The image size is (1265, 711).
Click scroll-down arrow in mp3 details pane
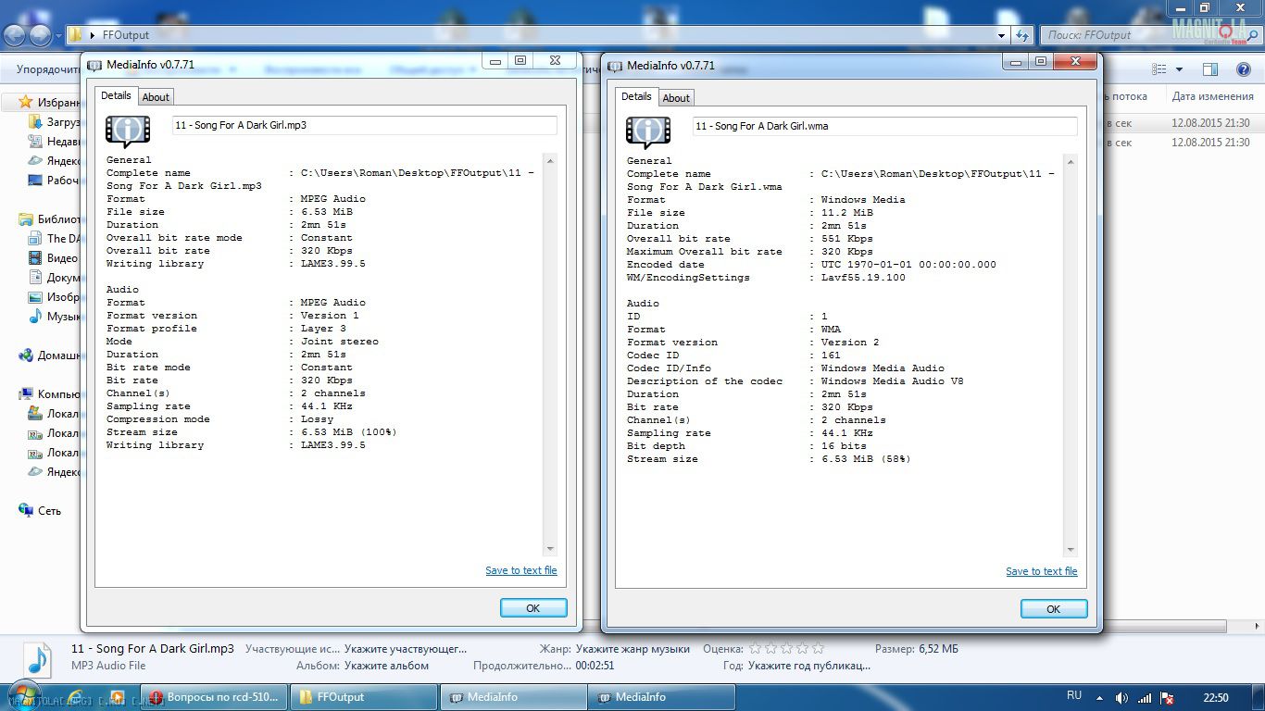[550, 549]
